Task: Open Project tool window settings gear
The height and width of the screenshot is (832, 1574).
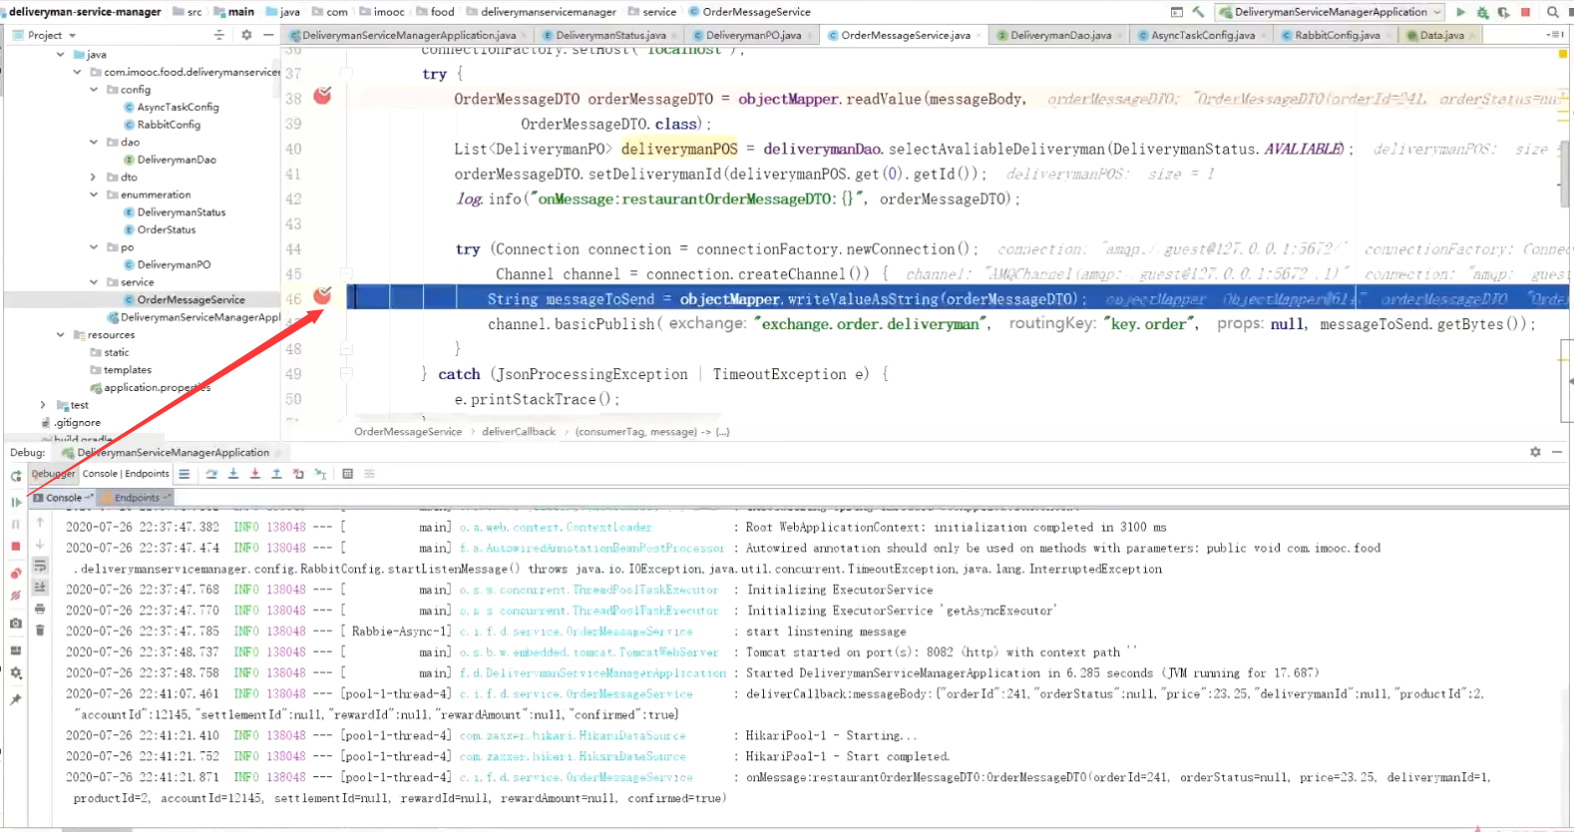Action: point(246,35)
